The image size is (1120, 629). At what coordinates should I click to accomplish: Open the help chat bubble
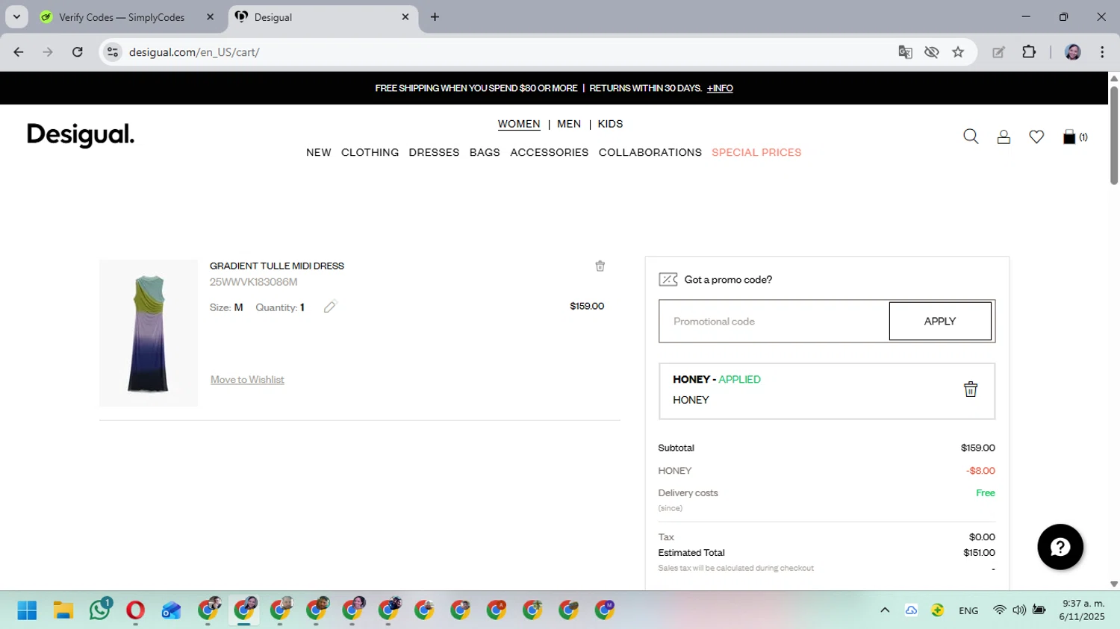(1060, 547)
